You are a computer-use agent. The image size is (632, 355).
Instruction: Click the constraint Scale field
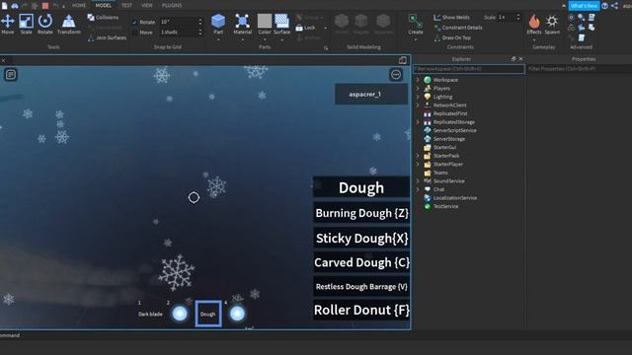coord(507,18)
